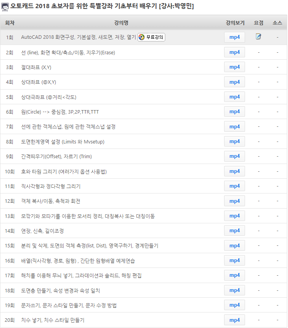Click the monitor icon beside the course title
This screenshot has height=328, width=288.
pyautogui.click(x=5, y=7)
